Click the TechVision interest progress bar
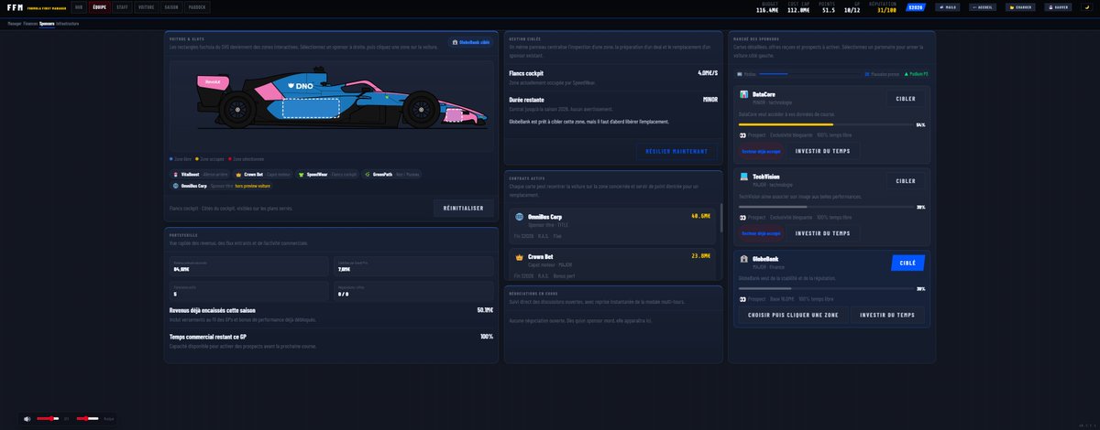This screenshot has width=1100, height=430. coord(825,207)
